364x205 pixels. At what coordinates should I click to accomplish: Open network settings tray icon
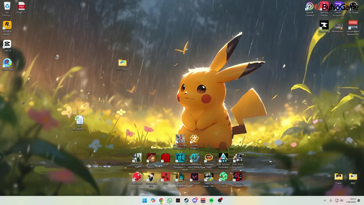pyautogui.click(x=337, y=200)
